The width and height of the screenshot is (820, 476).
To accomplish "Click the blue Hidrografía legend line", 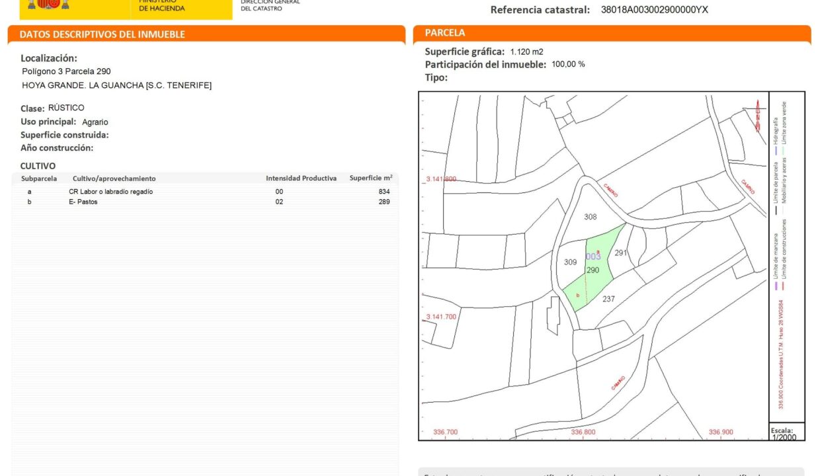I will tap(776, 149).
